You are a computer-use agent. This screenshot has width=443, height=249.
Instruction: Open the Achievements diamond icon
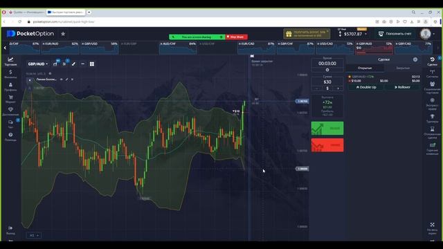10,111
